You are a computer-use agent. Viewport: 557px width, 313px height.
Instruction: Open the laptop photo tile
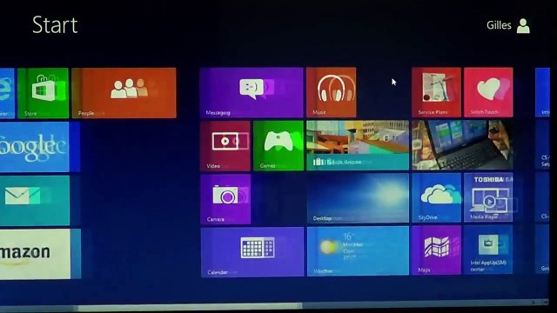[462, 145]
